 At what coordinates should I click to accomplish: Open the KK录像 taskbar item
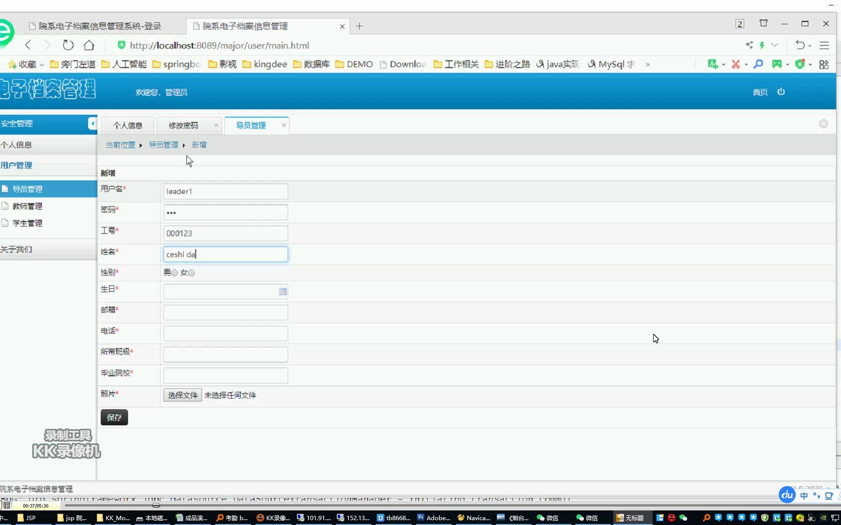pyautogui.click(x=274, y=518)
